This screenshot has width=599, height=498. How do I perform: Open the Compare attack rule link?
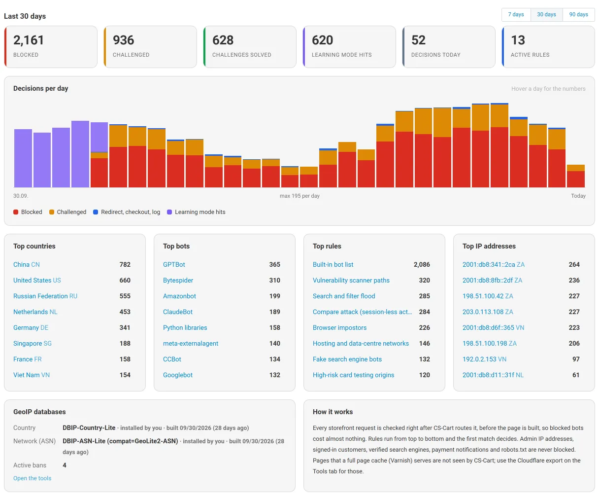(x=363, y=312)
